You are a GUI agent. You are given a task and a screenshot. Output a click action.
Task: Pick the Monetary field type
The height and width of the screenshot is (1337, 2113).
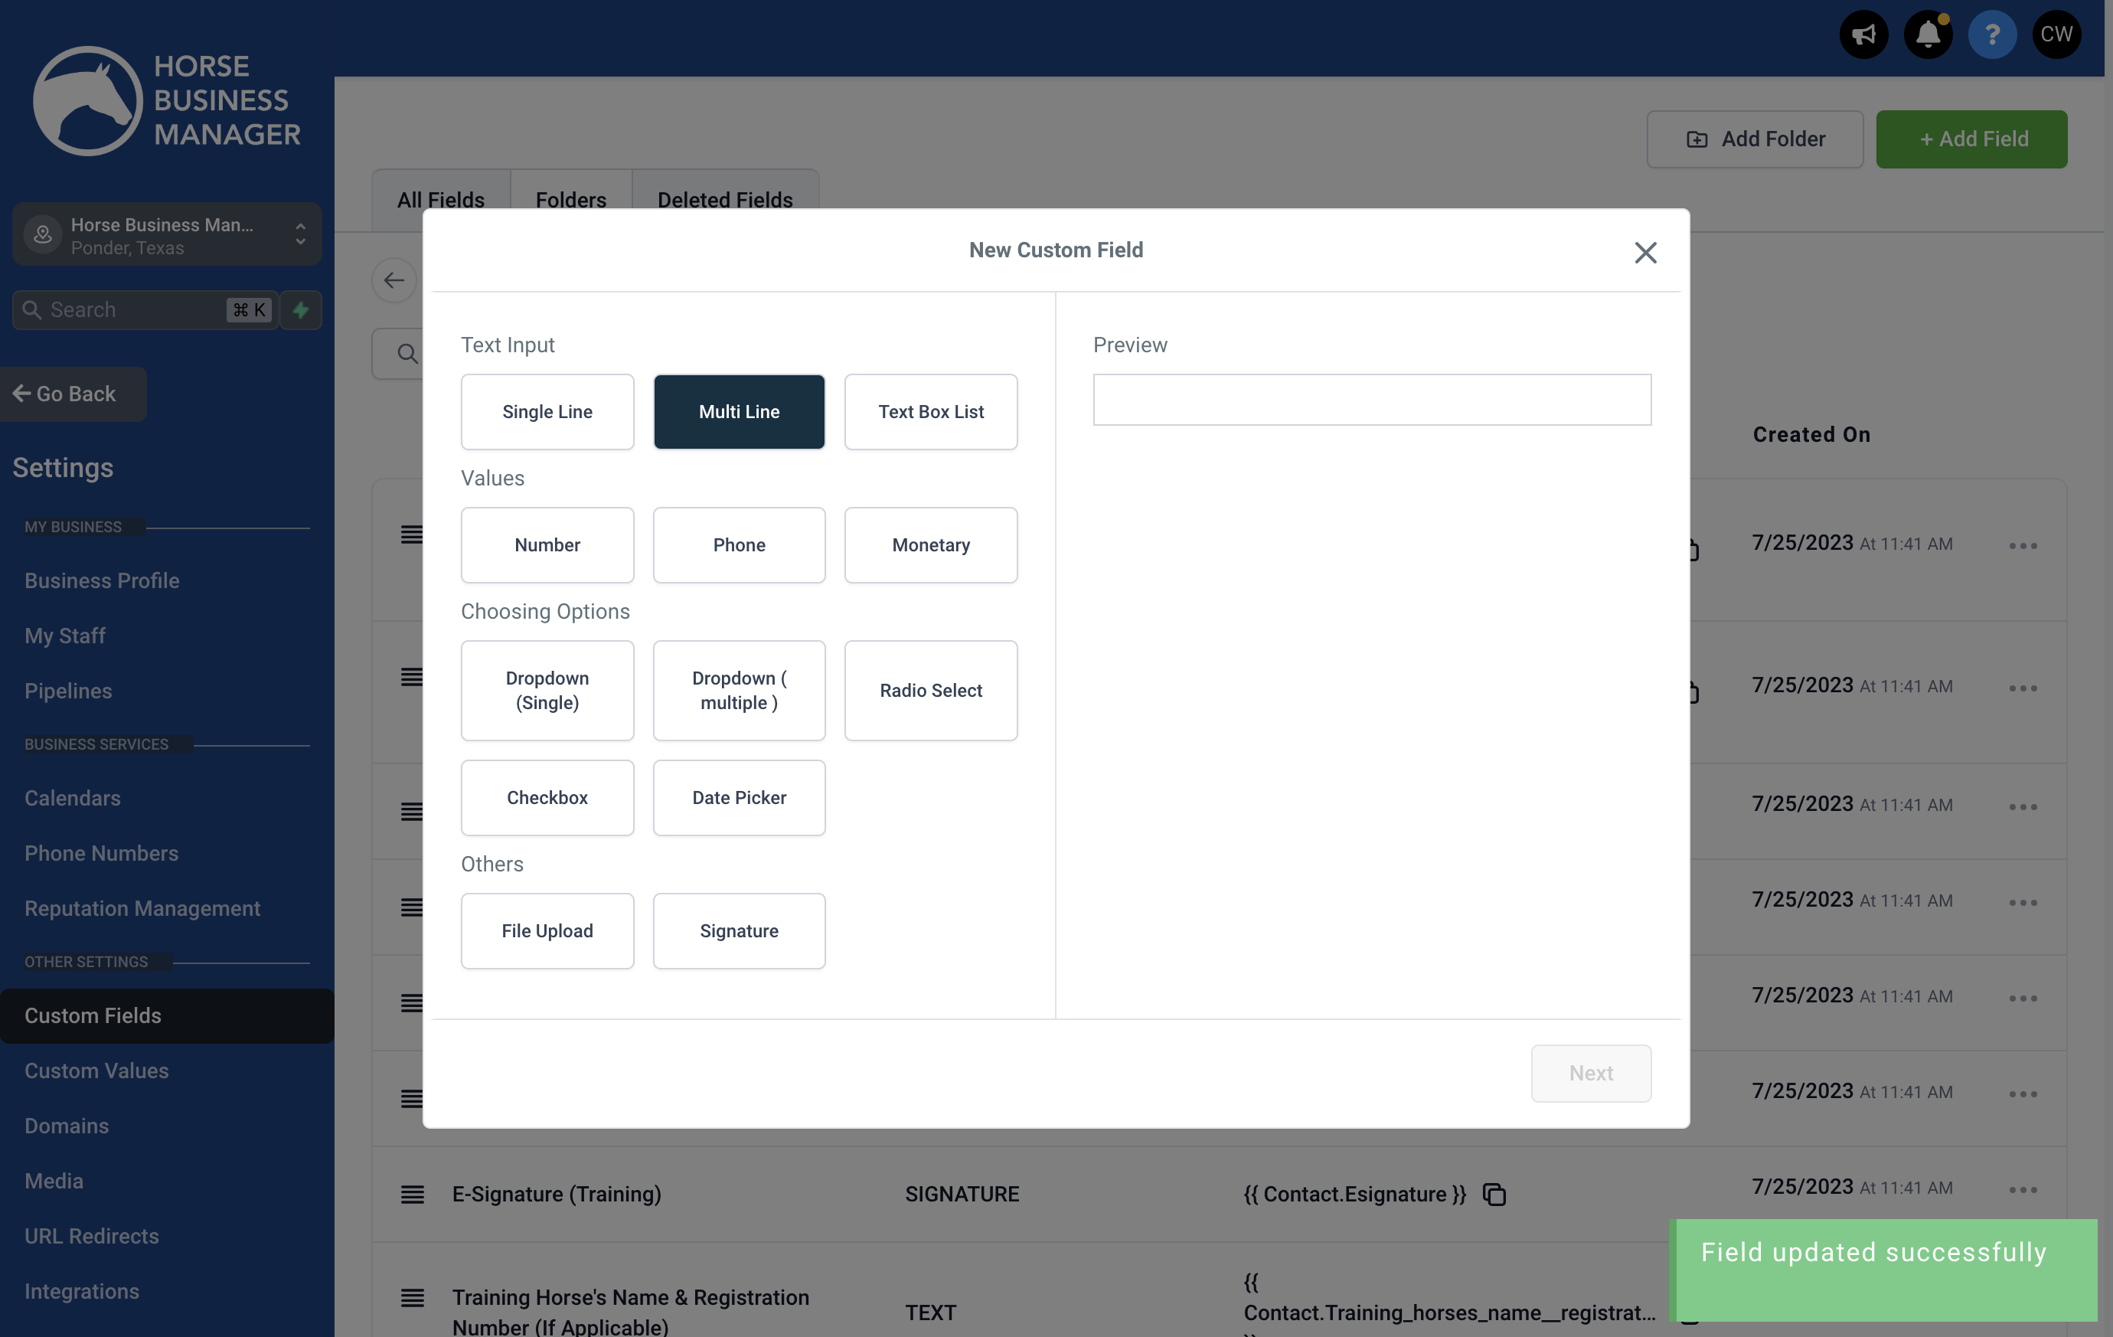pyautogui.click(x=930, y=545)
